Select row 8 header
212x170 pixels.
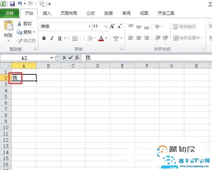pos(6,115)
